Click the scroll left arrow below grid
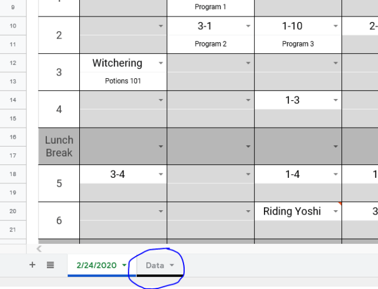This screenshot has width=378, height=289. (40, 249)
